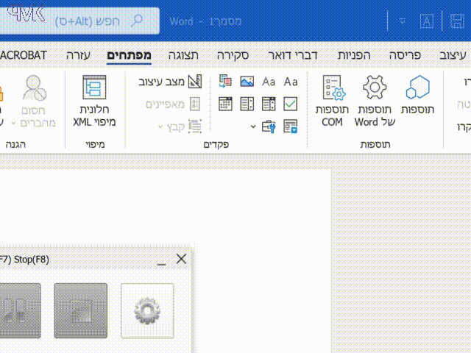This screenshot has height=353, width=471.
Task: Click the recorder stop square button
Action: pos(80,310)
